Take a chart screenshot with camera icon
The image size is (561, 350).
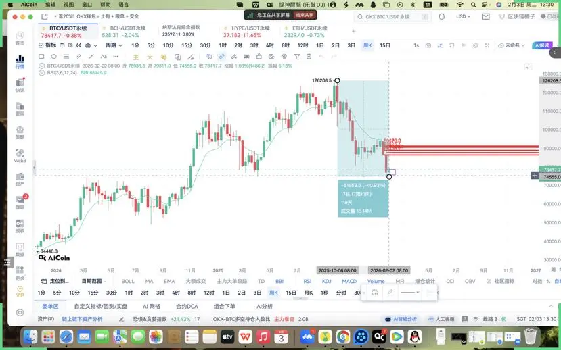(428, 45)
